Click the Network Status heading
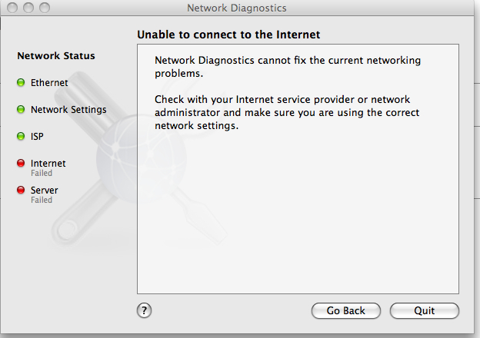The image size is (480, 338). pos(56,55)
